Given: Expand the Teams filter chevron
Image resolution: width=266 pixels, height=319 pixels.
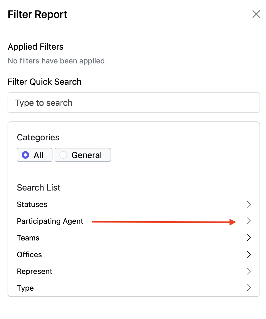Looking at the screenshot, I should pyautogui.click(x=249, y=238).
